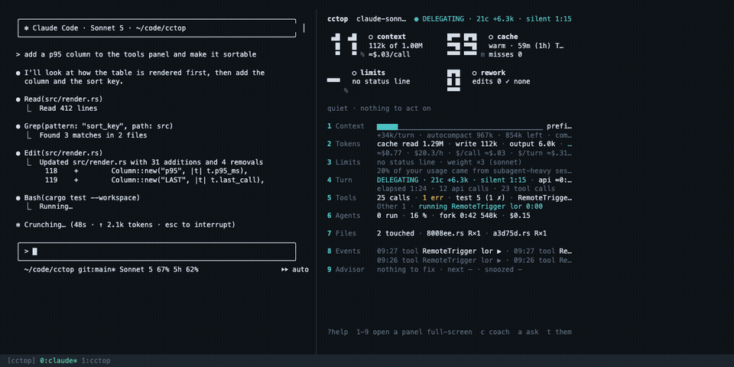Switch to the 1:cctop tmux window
The width and height of the screenshot is (734, 367).
click(96, 360)
